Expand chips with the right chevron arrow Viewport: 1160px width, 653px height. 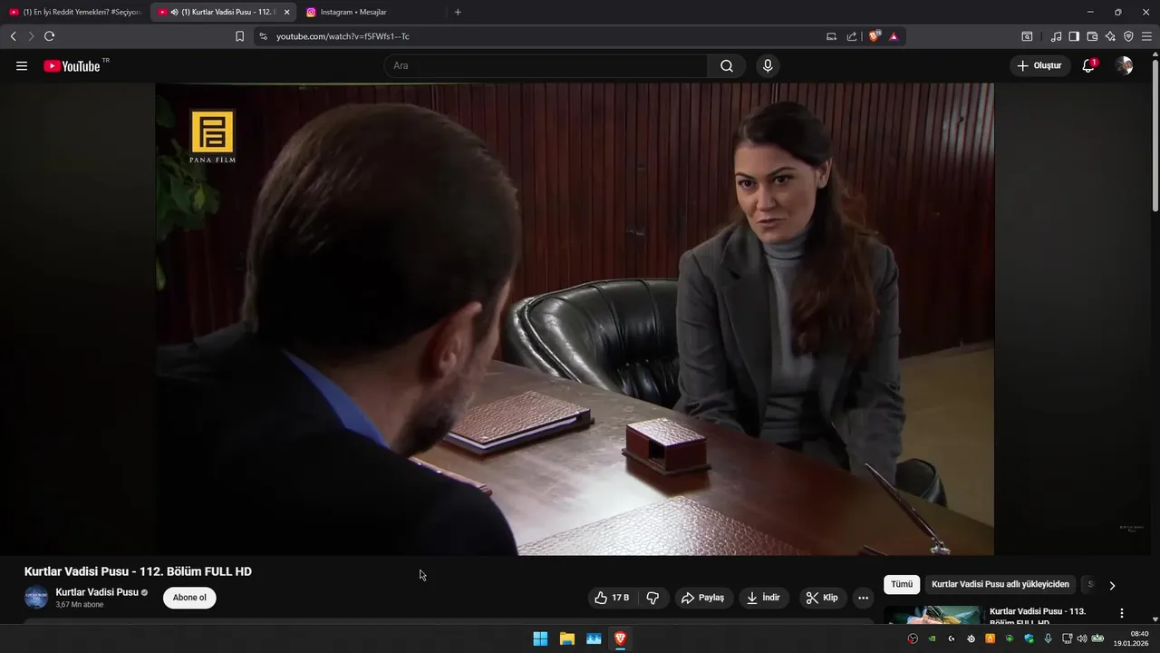tap(1112, 586)
